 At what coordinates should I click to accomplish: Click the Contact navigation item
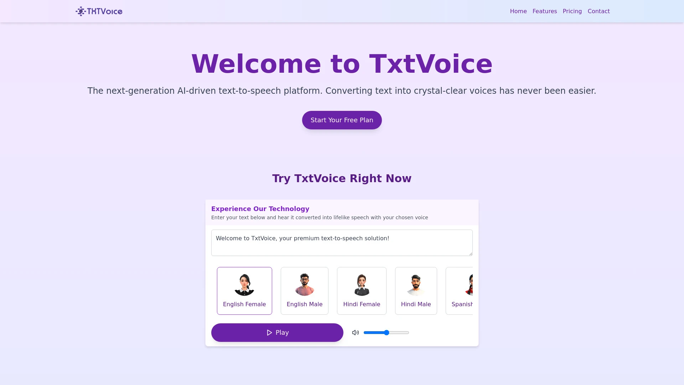(x=598, y=11)
